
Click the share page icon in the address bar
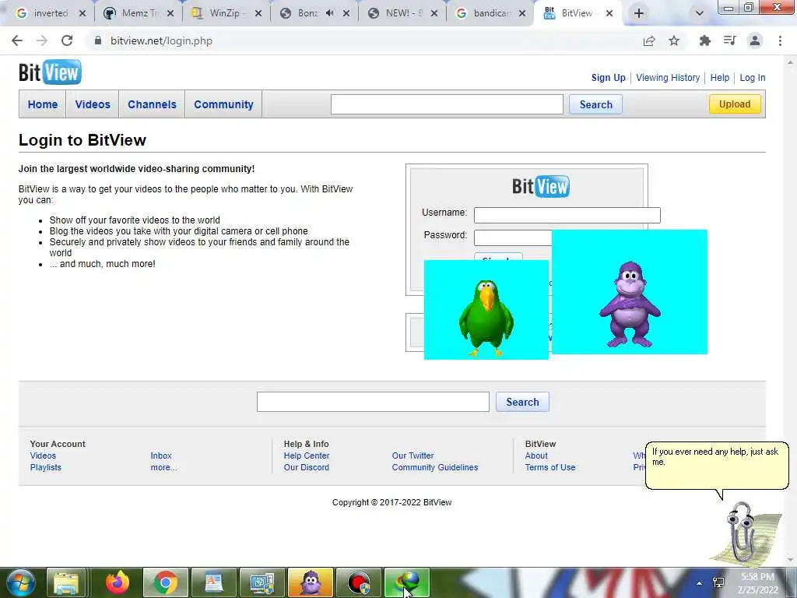click(x=649, y=40)
